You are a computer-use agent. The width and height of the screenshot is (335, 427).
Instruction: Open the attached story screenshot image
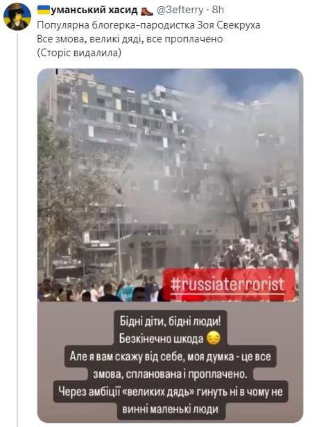[170, 245]
